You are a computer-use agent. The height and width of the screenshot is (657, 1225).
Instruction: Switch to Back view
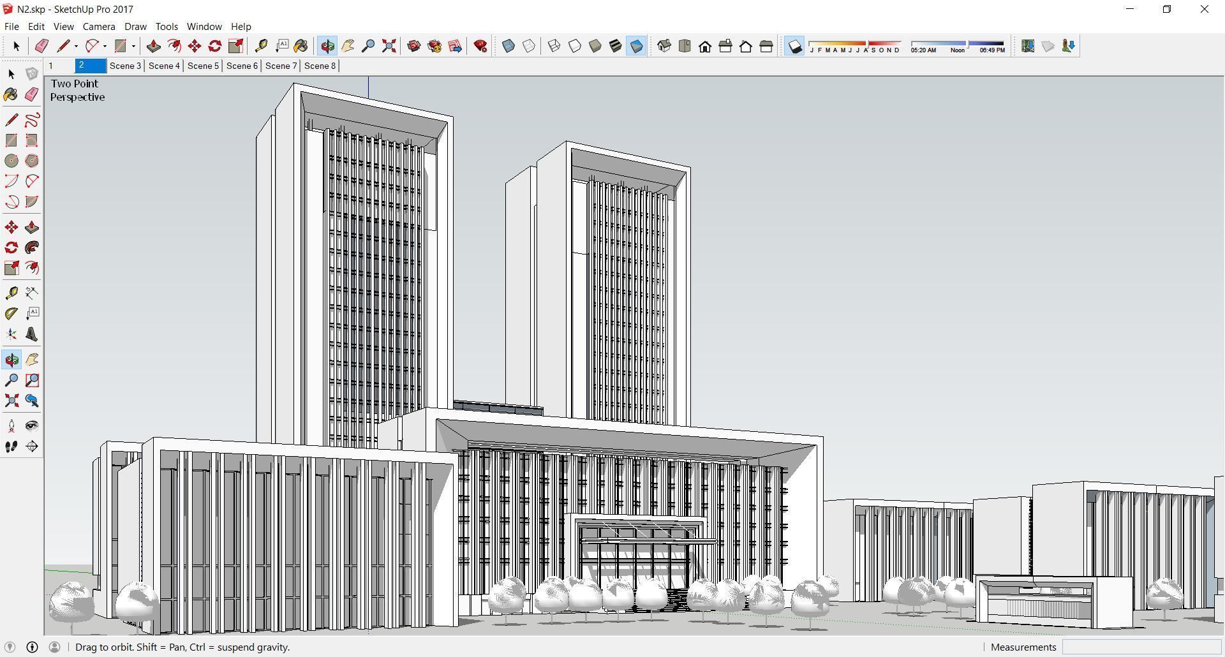[x=746, y=46]
